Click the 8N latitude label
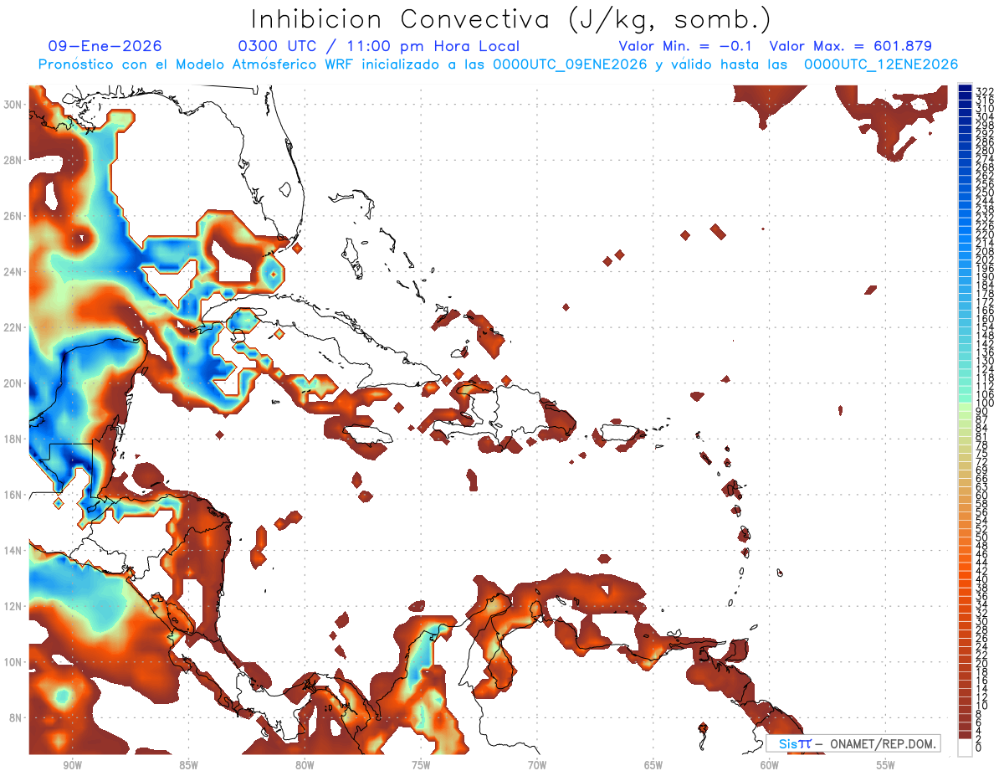 point(17,718)
